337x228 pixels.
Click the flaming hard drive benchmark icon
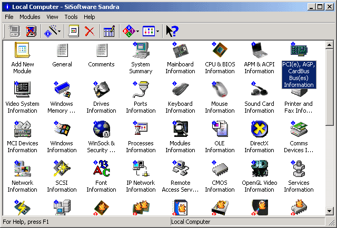coord(220,207)
